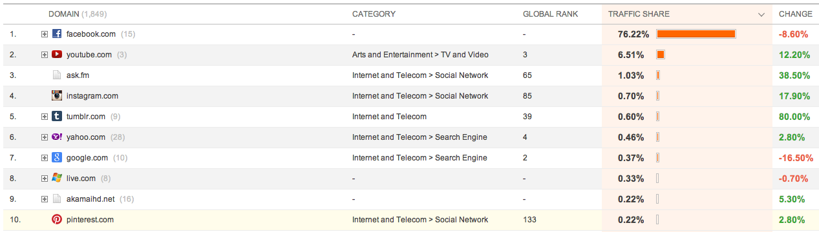Click the Windows Live logo icon

coord(57,179)
